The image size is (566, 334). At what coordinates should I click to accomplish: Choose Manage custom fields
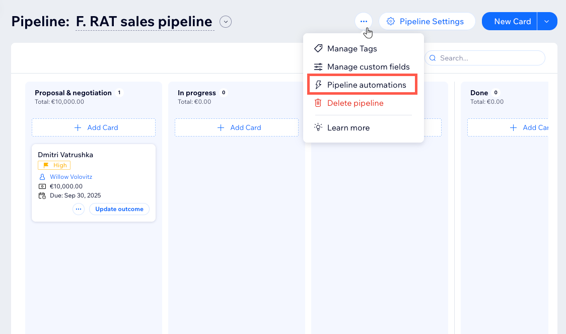pos(363,67)
